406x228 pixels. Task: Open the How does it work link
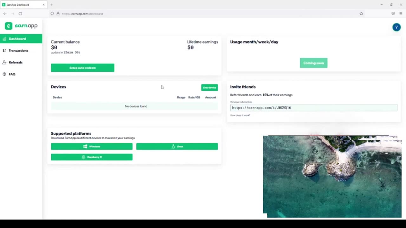(240, 115)
